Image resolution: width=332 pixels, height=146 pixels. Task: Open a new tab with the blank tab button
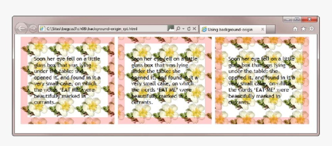[270, 29]
